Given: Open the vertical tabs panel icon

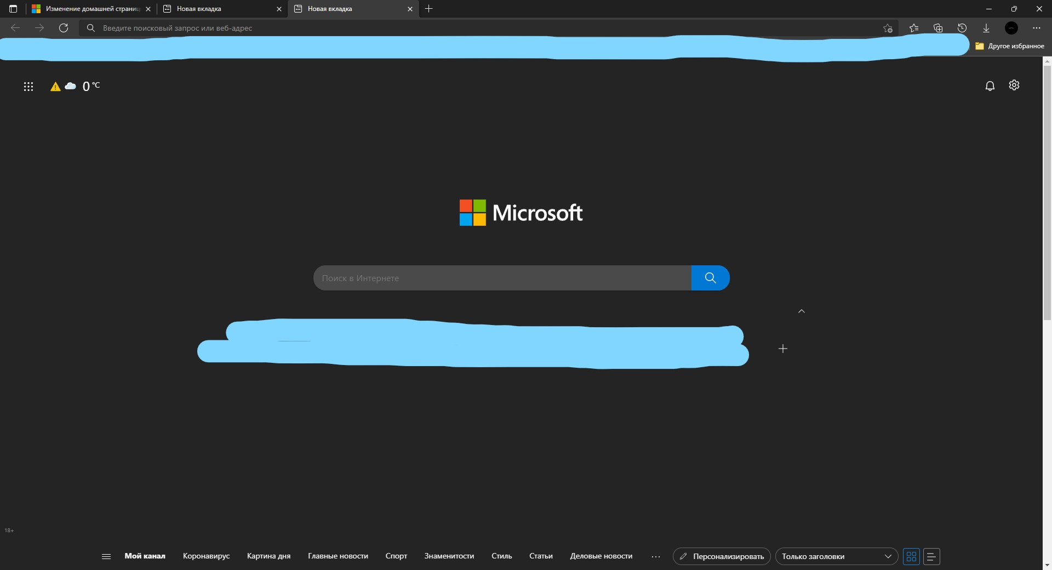Looking at the screenshot, I should coord(13,9).
